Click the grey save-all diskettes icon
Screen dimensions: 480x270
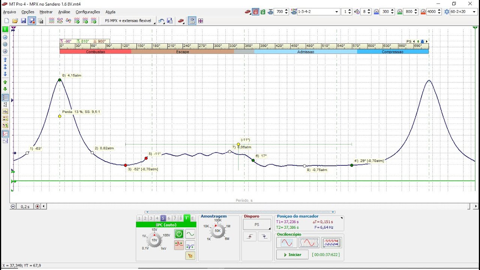point(41,21)
